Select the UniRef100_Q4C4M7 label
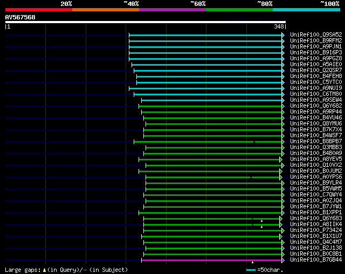The image size is (345, 274). click(x=316, y=242)
